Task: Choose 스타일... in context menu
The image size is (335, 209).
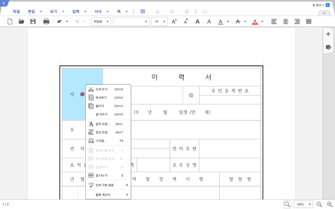Action: 108,141
